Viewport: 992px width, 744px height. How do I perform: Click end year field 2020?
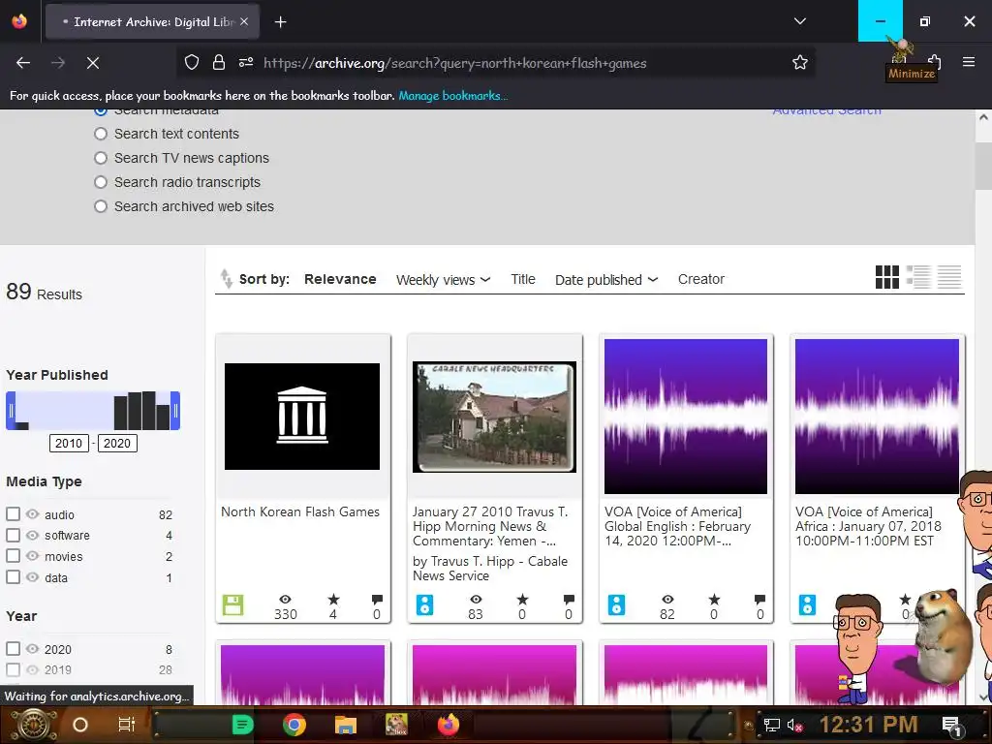[x=117, y=443]
